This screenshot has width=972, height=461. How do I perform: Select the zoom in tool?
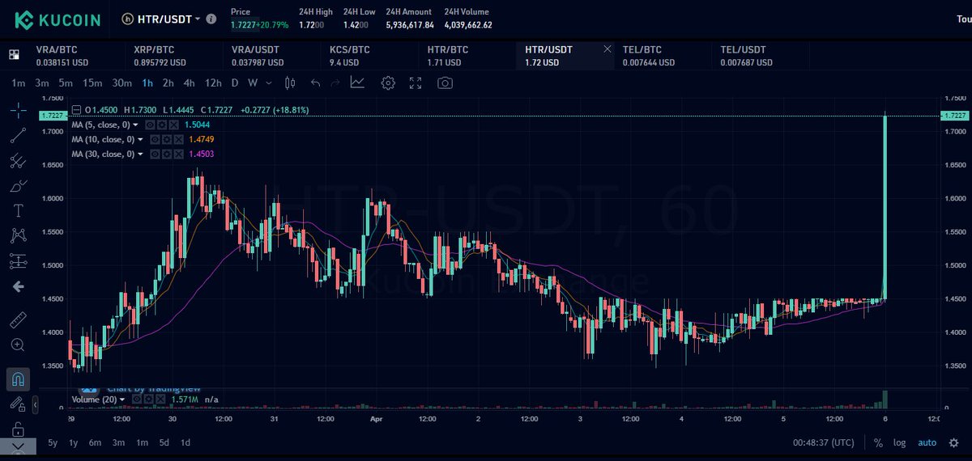pos(18,345)
